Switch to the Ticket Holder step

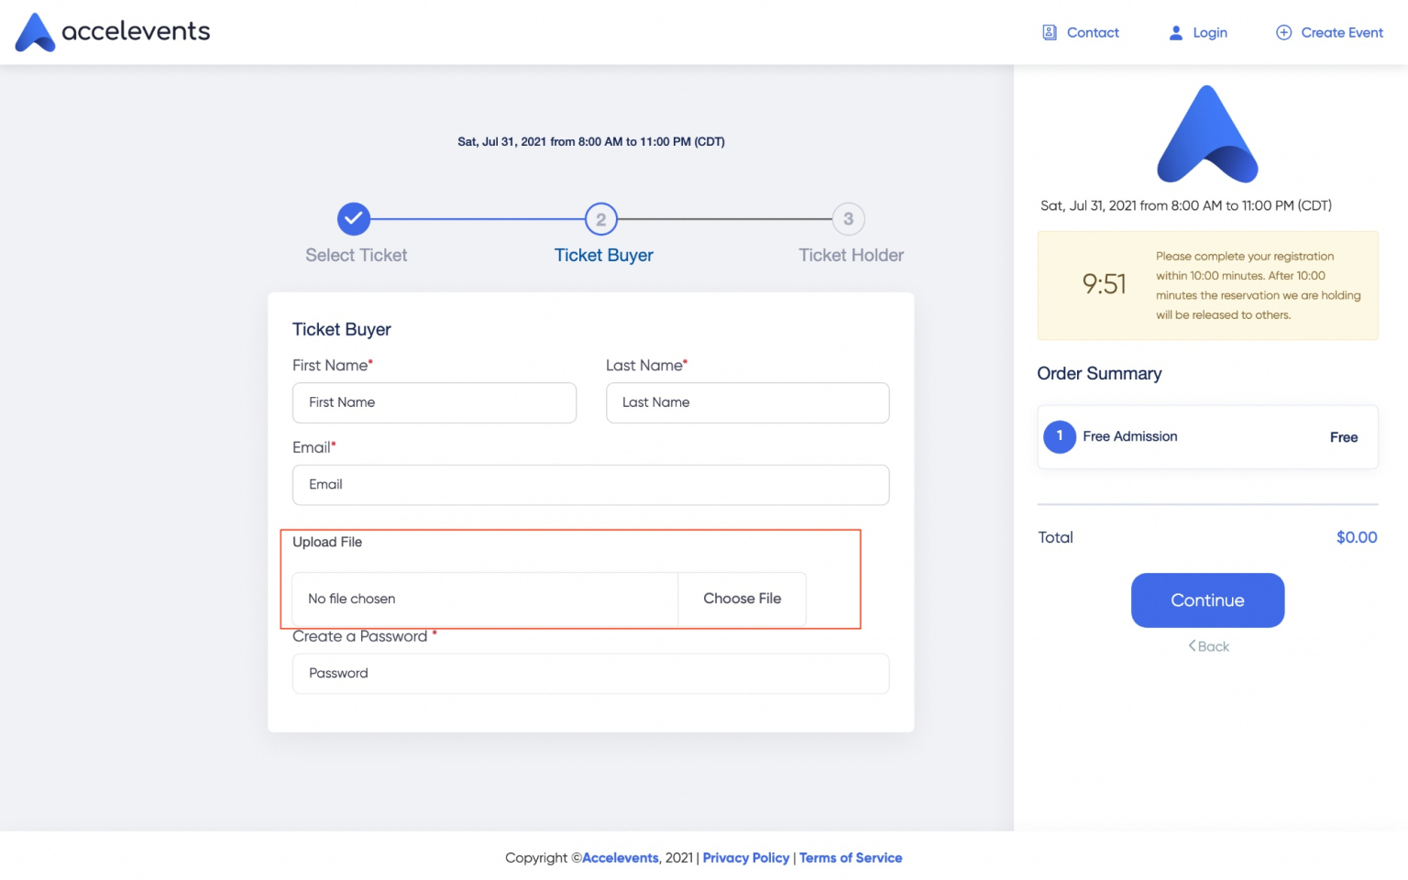coord(850,255)
